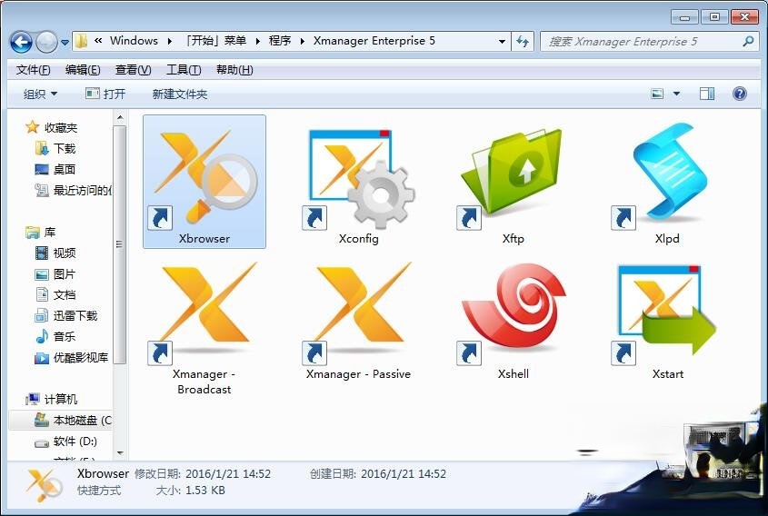Select the Xftp green folder shortcut
This screenshot has height=516, width=768.
coord(513,182)
